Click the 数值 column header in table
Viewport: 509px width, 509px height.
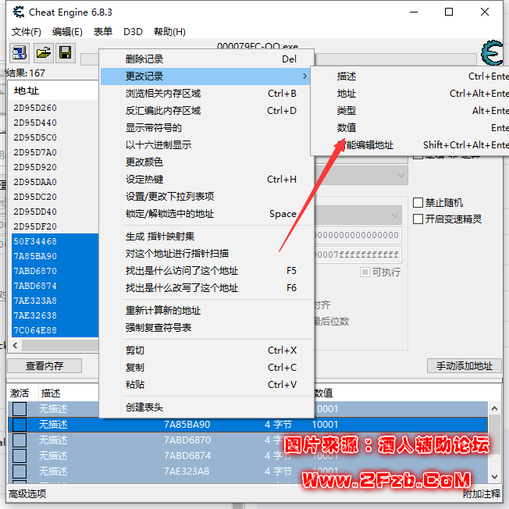323,393
